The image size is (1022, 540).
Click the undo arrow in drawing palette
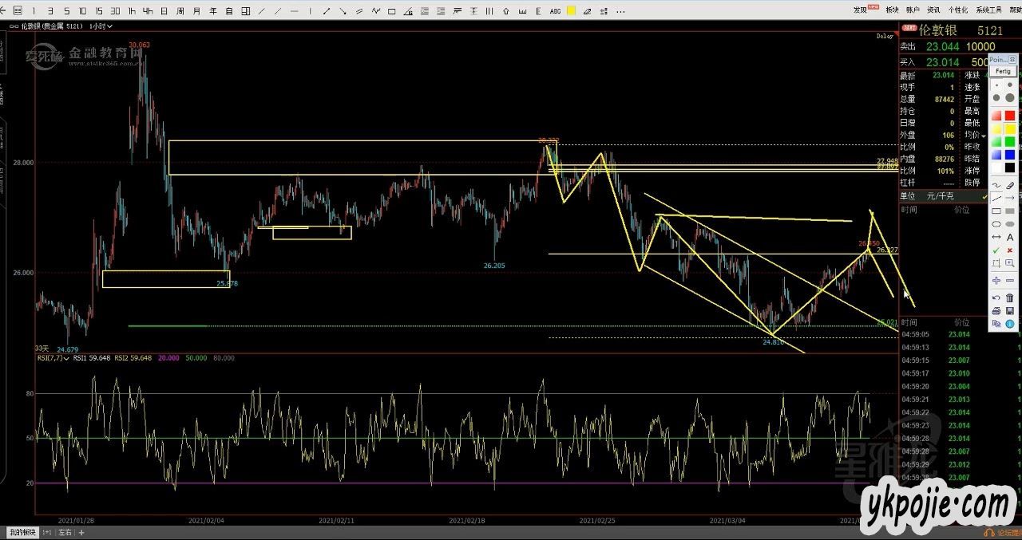[x=996, y=298]
